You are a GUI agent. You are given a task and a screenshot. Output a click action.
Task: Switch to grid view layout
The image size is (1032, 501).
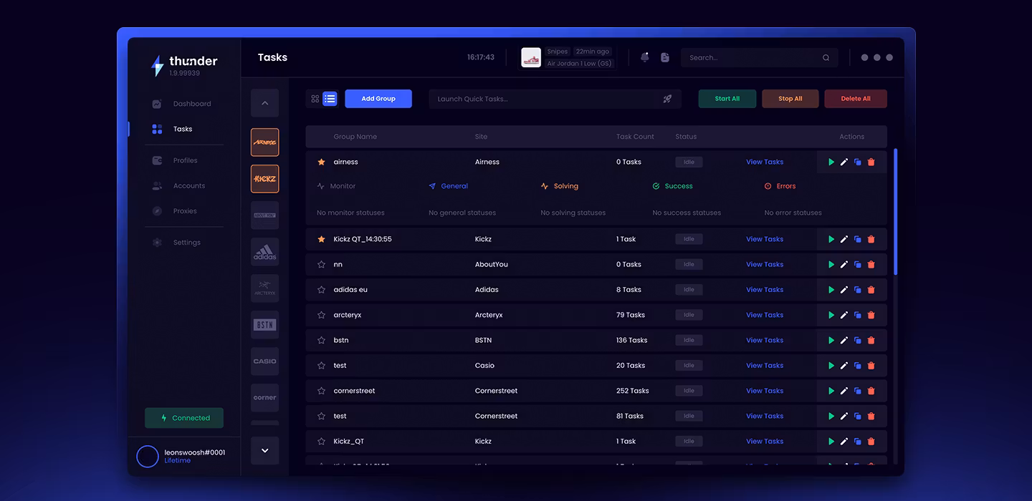(x=315, y=99)
